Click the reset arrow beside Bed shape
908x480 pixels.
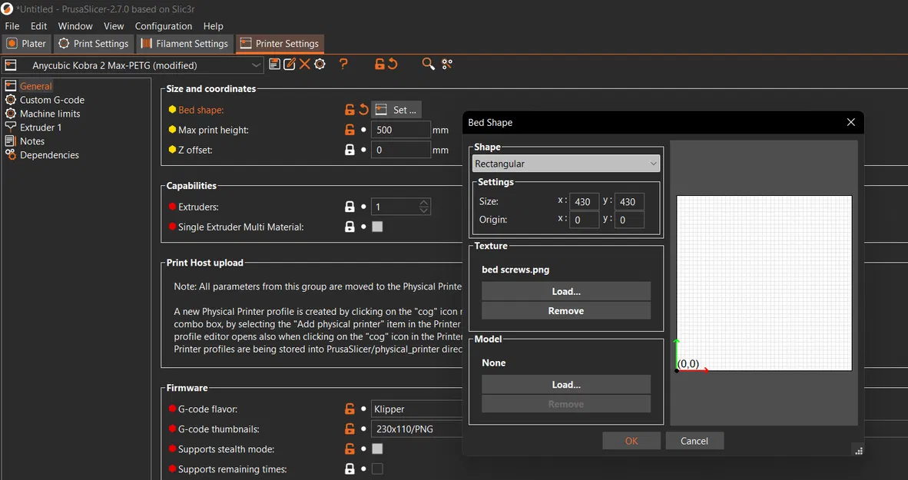tap(363, 109)
